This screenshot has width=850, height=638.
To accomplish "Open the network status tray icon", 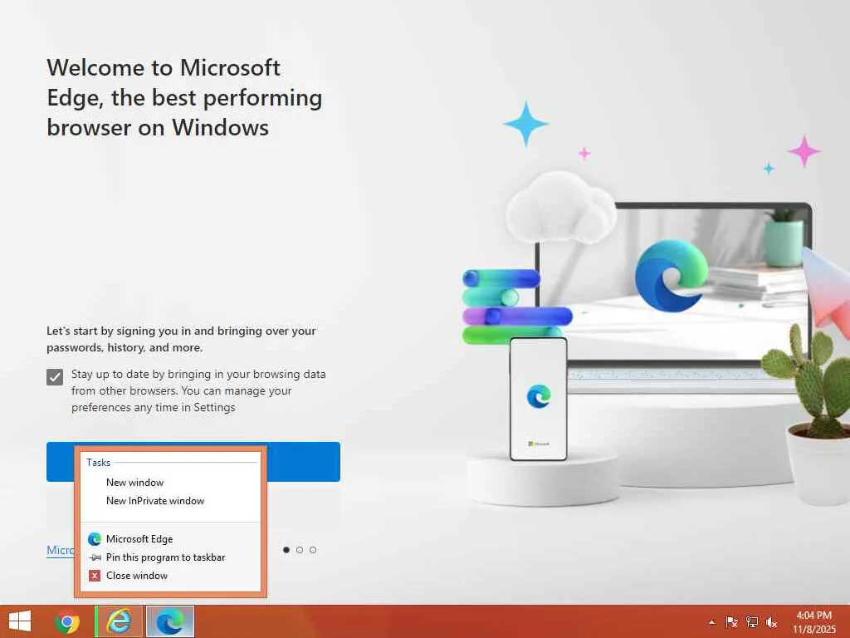I will (x=751, y=622).
